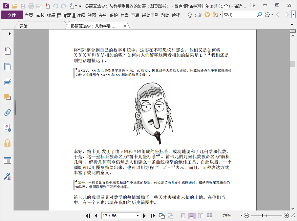Open the sign and certify pen icon
Screen dimensions: 297x221
[x=7, y=177]
